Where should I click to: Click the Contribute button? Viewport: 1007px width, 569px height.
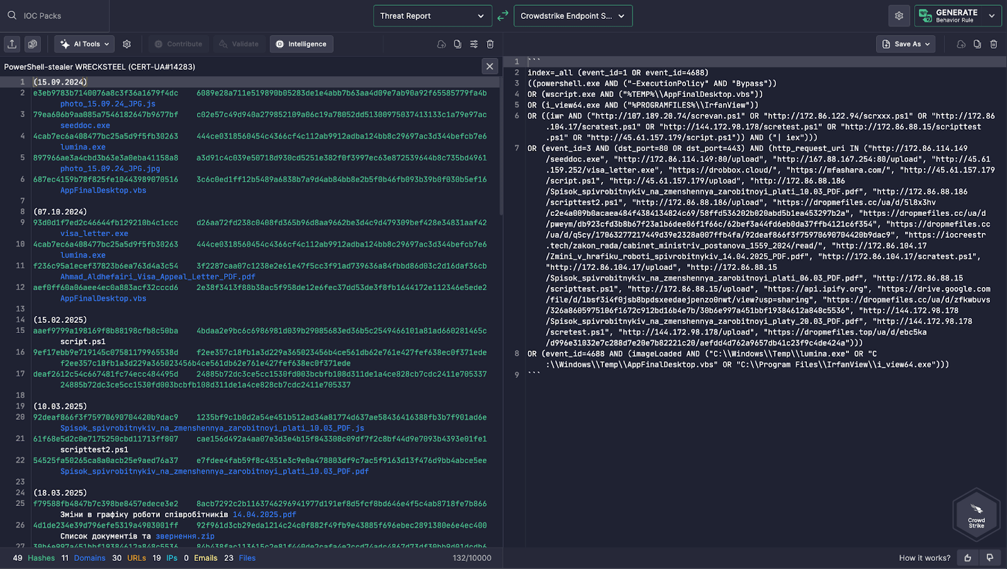[x=179, y=44]
